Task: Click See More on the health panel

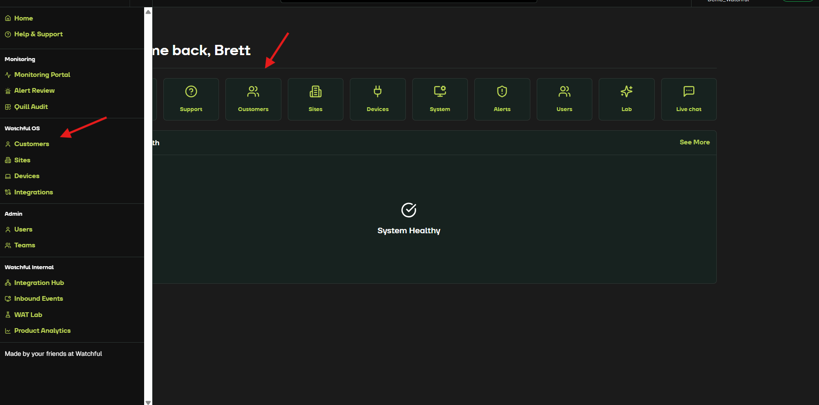Action: (695, 142)
